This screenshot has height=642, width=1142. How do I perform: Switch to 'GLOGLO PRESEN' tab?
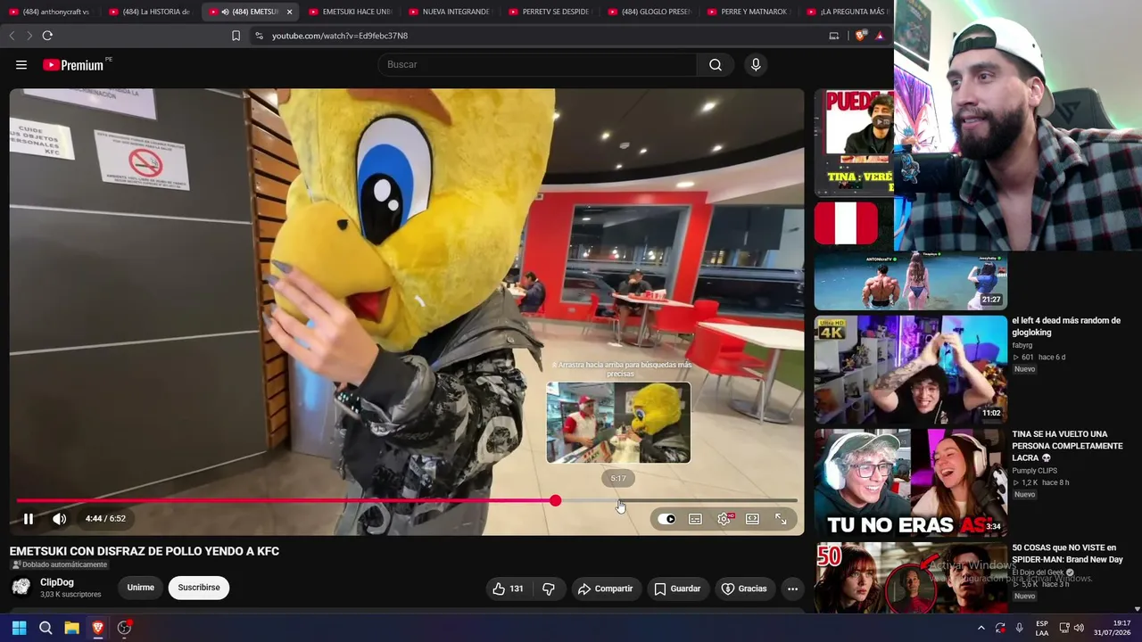coord(650,12)
